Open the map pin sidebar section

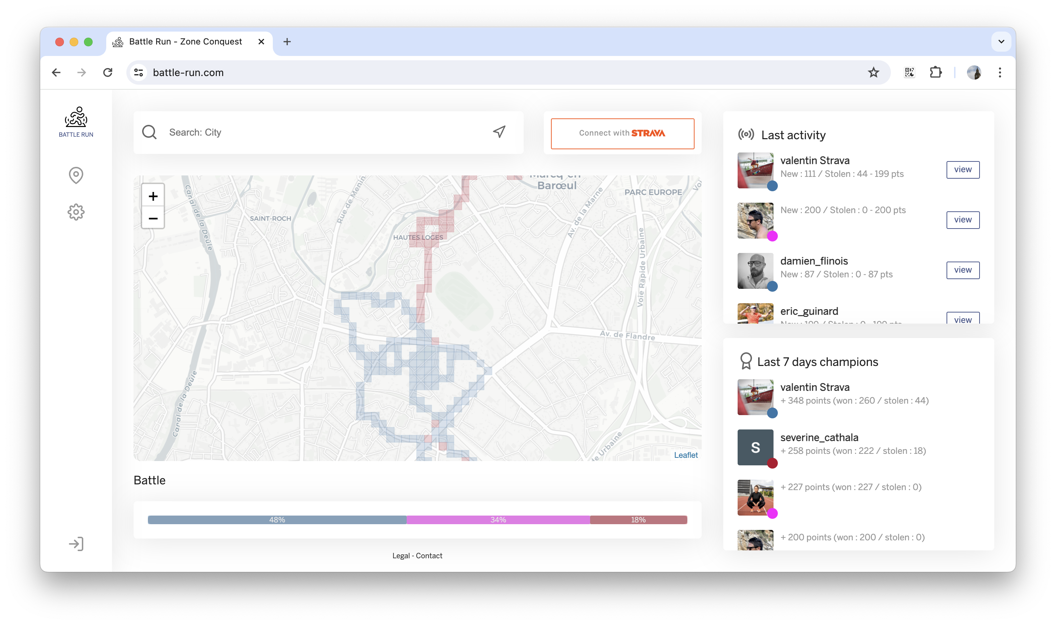76,175
